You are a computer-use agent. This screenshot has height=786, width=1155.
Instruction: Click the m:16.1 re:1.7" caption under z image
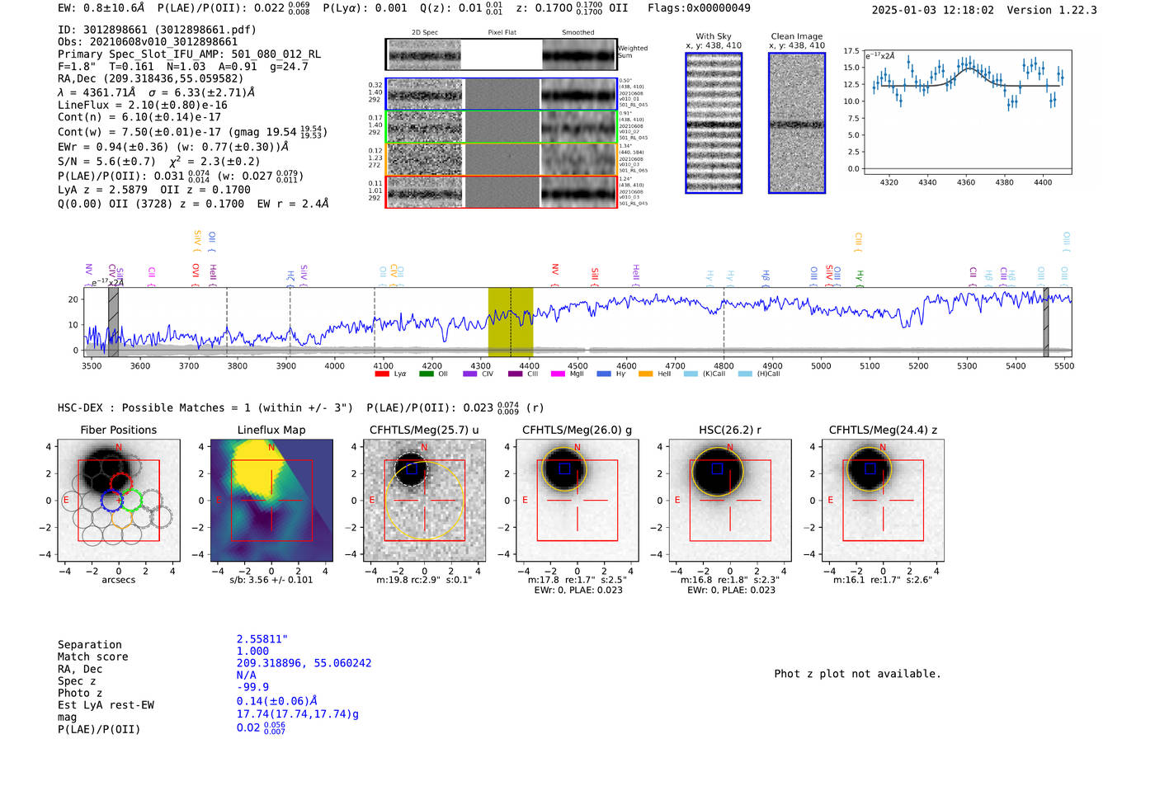coord(883,580)
